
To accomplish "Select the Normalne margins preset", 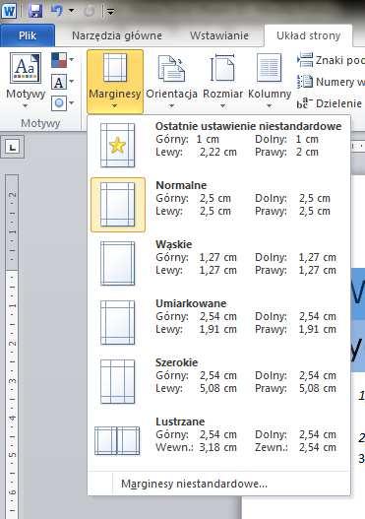I will pos(218,205).
